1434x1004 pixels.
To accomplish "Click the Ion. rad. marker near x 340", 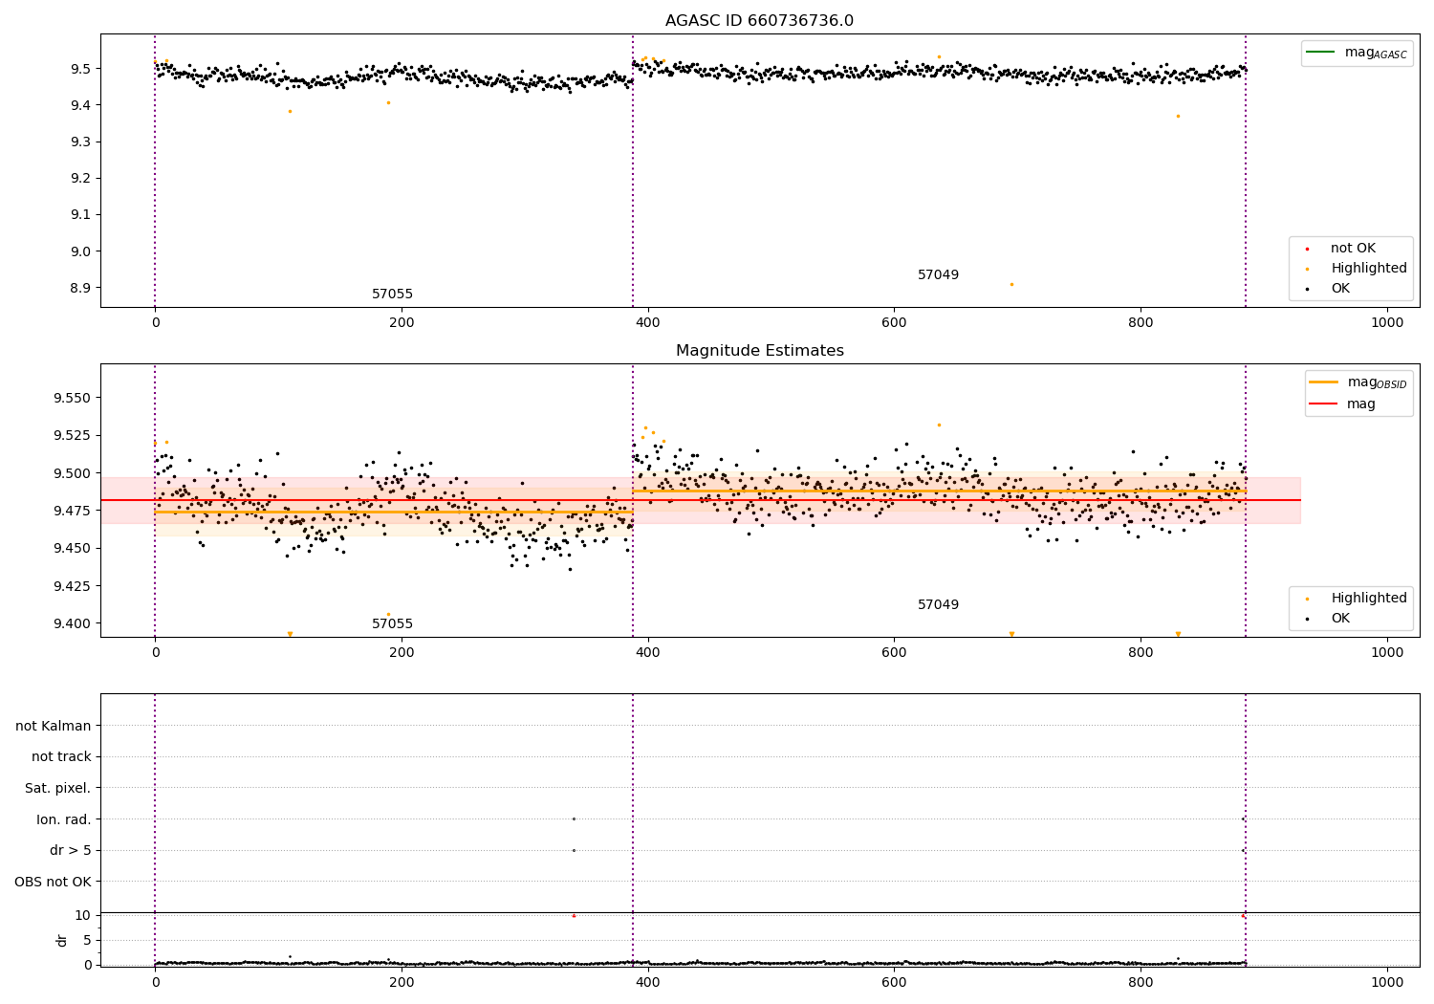I will tap(574, 818).
